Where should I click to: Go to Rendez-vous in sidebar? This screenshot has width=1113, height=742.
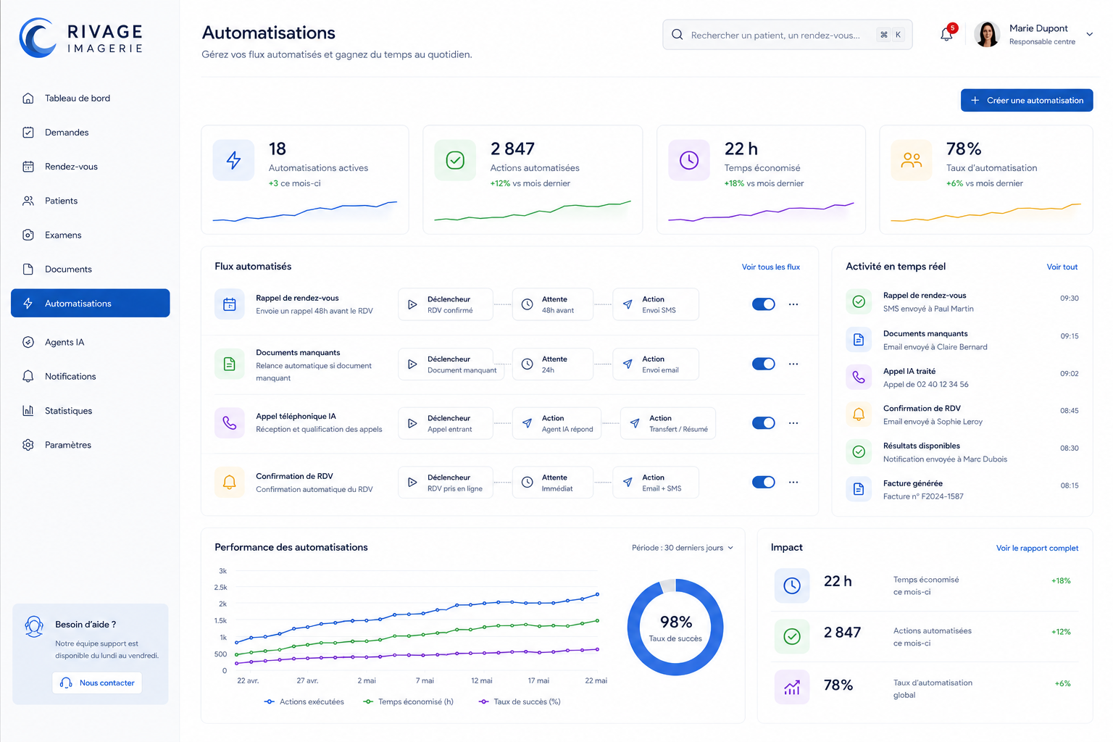(x=90, y=167)
